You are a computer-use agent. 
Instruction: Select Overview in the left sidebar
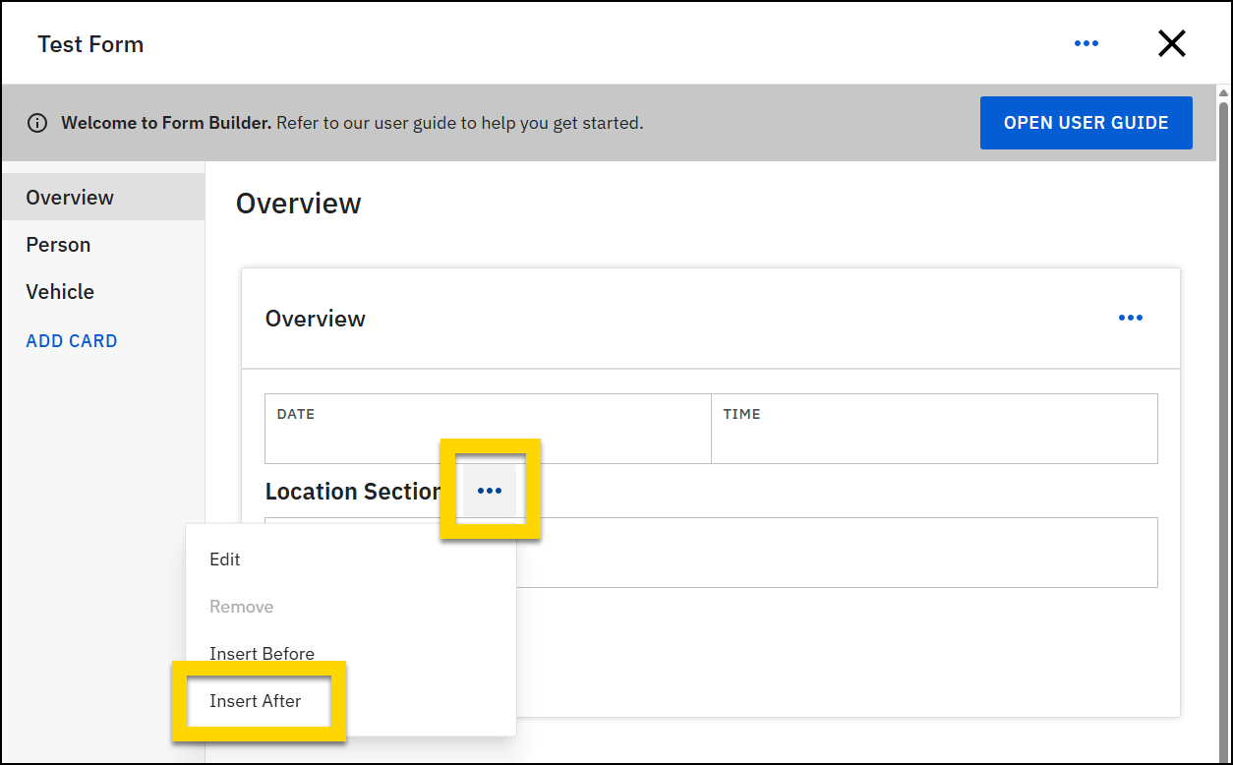click(x=70, y=197)
